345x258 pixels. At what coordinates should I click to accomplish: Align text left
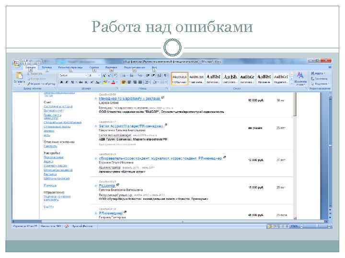[124, 82]
